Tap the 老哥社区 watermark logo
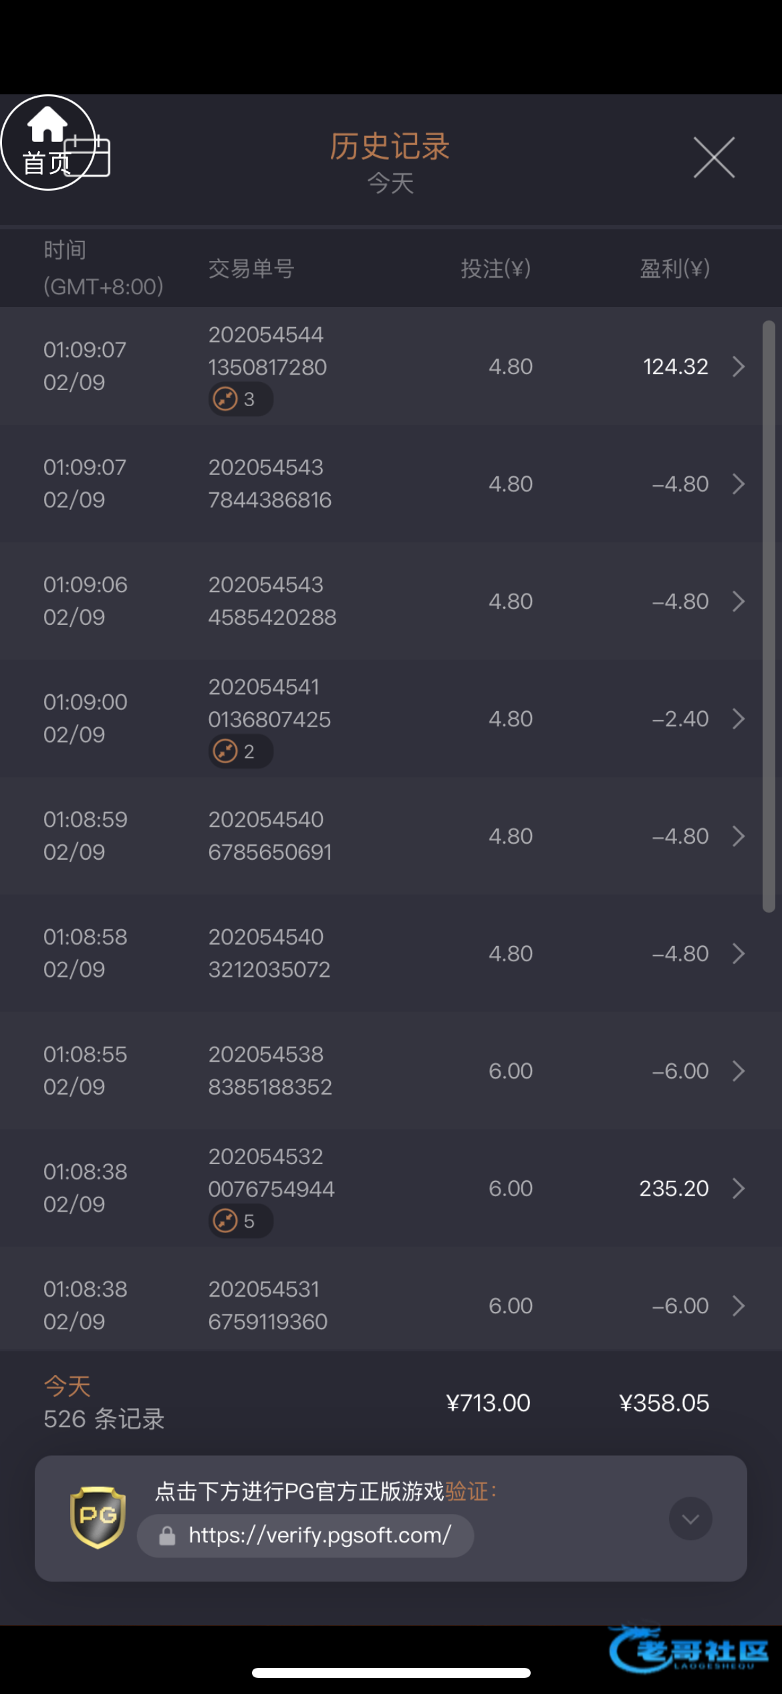 point(689,1651)
